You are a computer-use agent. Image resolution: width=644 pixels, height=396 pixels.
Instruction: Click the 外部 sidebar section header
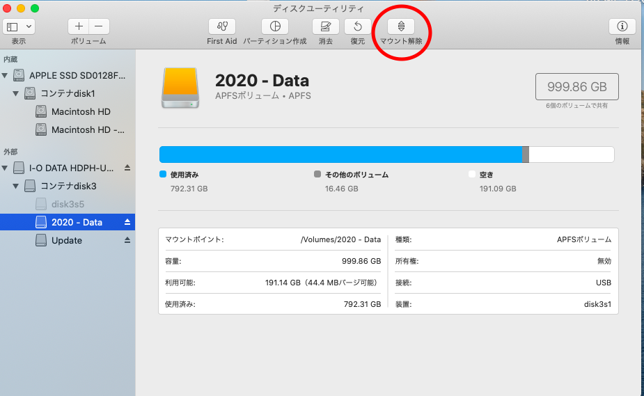coord(10,152)
